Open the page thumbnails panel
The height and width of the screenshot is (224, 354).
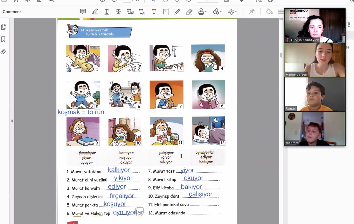pos(4,27)
